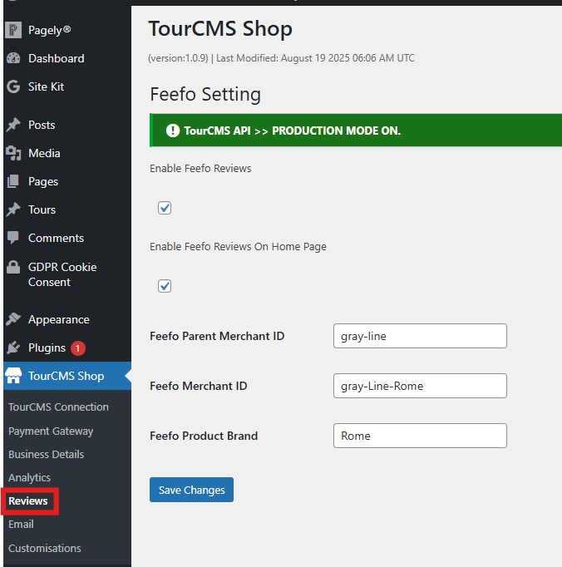Screen dimensions: 562x567
Task: Click the Posts pushpin icon
Action: click(x=13, y=125)
